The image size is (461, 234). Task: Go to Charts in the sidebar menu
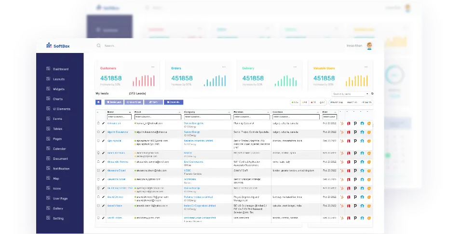(x=58, y=99)
